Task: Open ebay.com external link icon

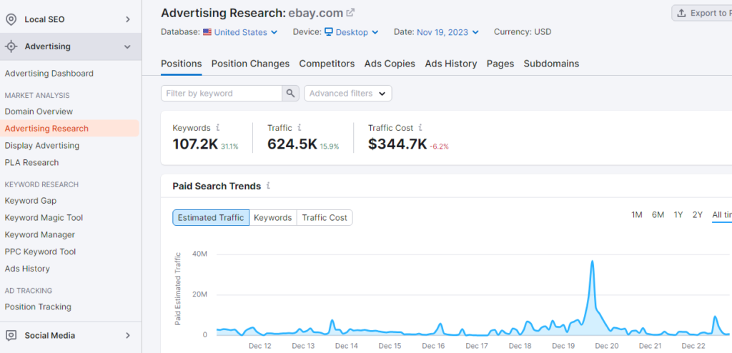Action: [350, 13]
